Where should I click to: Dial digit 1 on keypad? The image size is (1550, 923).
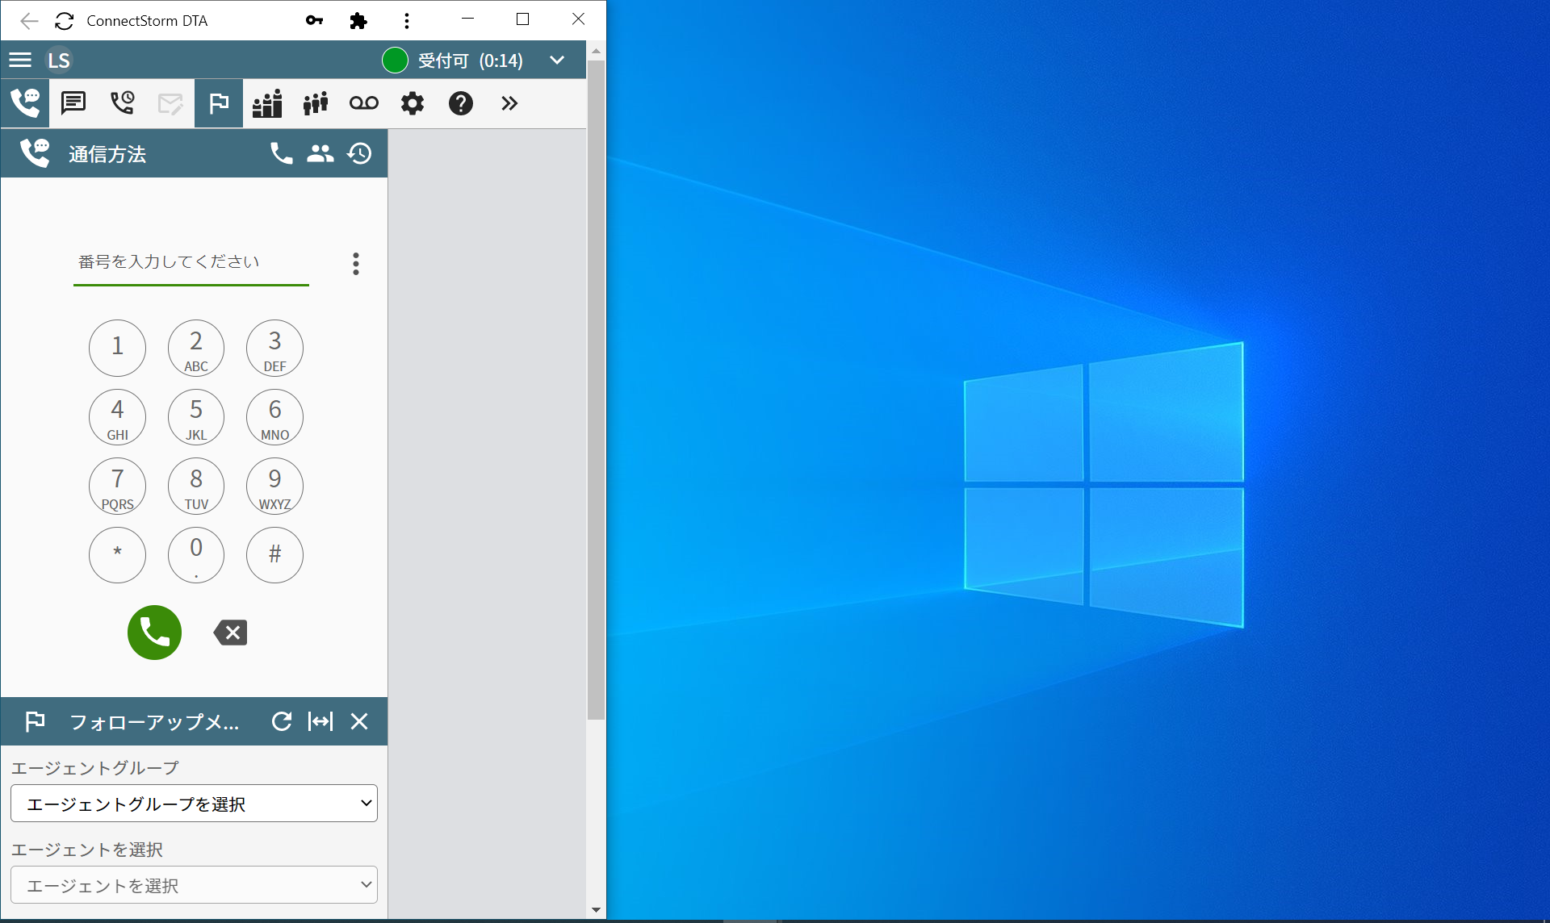[118, 348]
